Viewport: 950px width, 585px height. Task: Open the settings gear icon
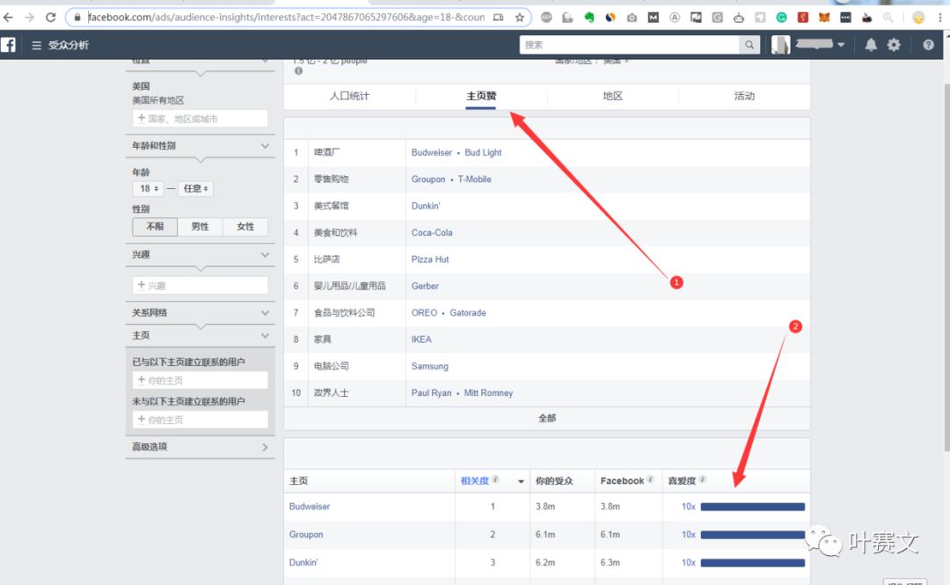[894, 45]
